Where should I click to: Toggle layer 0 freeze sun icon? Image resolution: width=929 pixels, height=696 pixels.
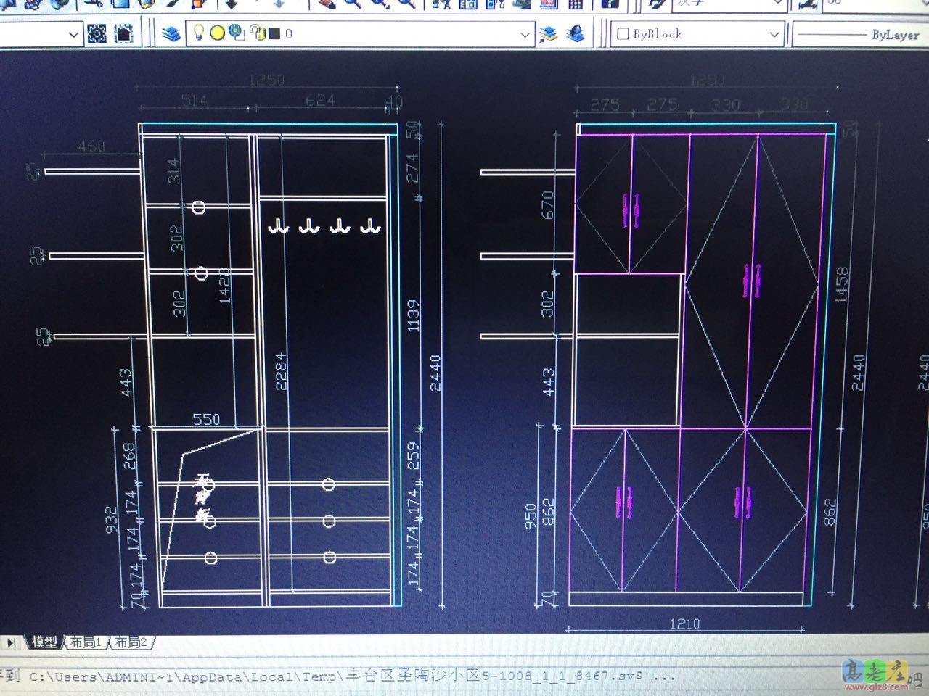point(217,33)
